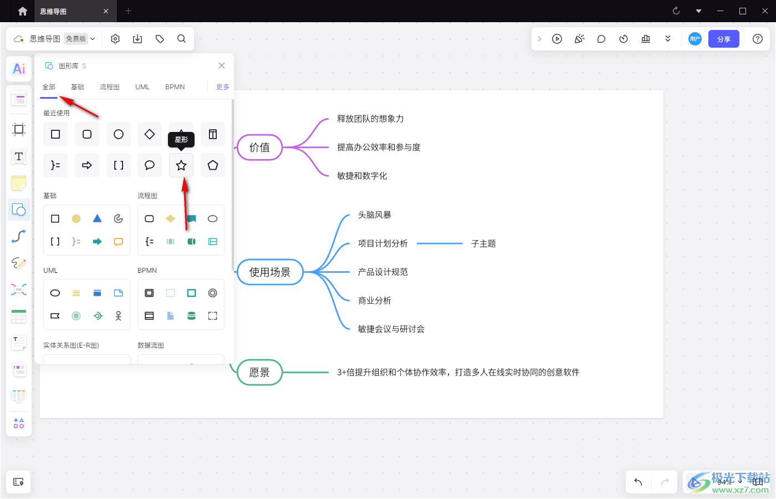This screenshot has height=499, width=776.
Task: Open the BPMN shape category card
Action: coord(181,304)
